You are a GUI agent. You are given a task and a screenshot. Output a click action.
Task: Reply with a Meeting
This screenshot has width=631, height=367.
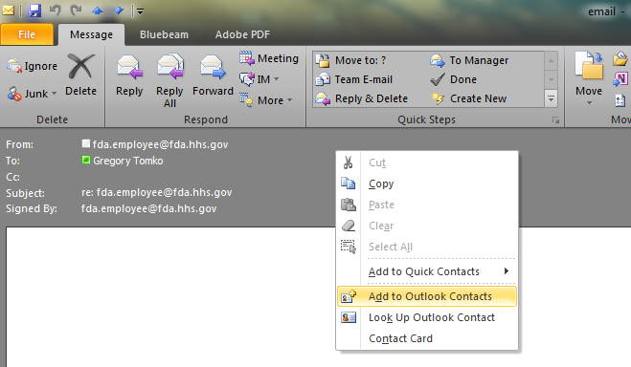(x=269, y=58)
